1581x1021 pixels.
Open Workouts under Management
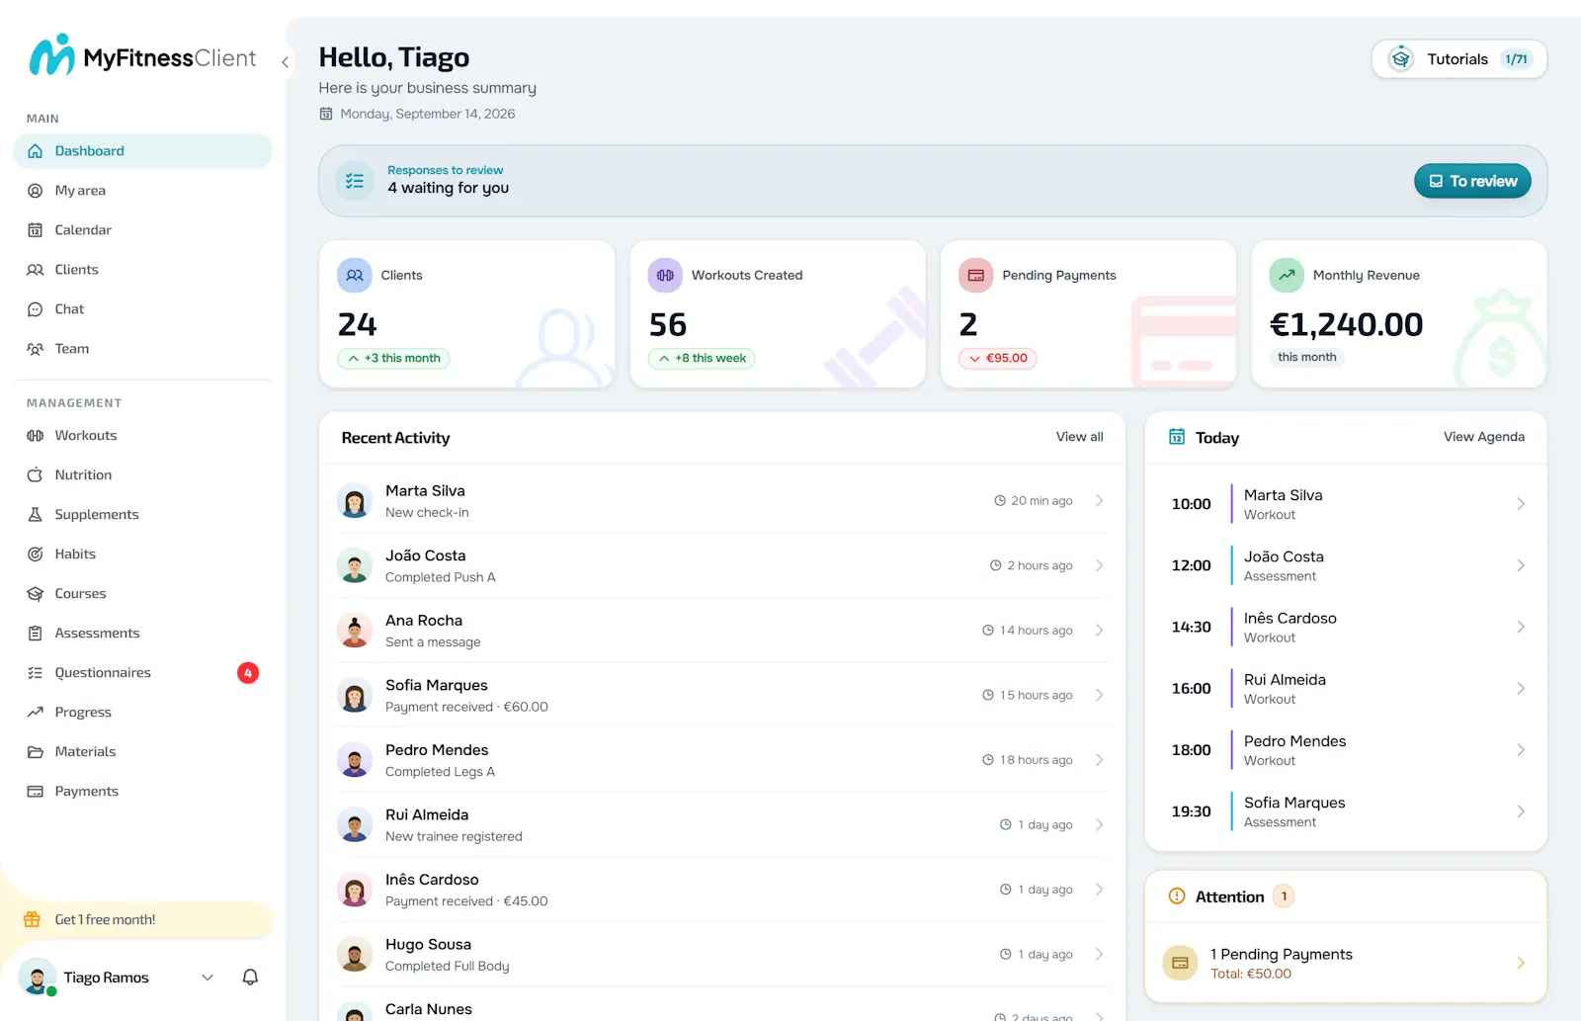(x=142, y=436)
